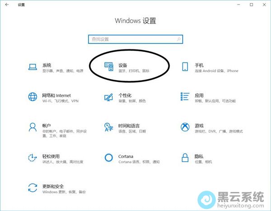Select the 更新和安全 category title

pyautogui.click(x=53, y=187)
